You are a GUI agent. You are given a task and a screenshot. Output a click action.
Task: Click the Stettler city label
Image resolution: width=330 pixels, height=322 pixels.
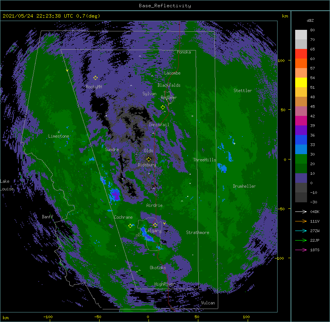tap(243, 91)
